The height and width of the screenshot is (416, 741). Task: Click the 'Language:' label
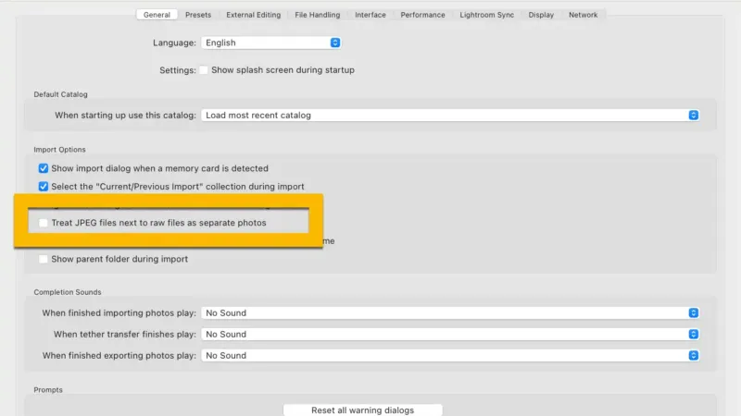(174, 43)
